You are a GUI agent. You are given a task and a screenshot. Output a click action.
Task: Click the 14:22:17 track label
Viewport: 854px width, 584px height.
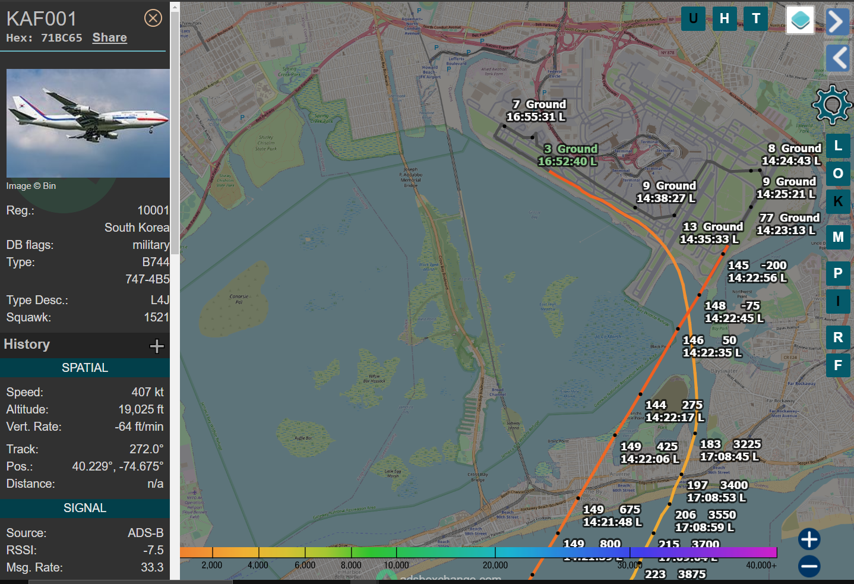675,411
